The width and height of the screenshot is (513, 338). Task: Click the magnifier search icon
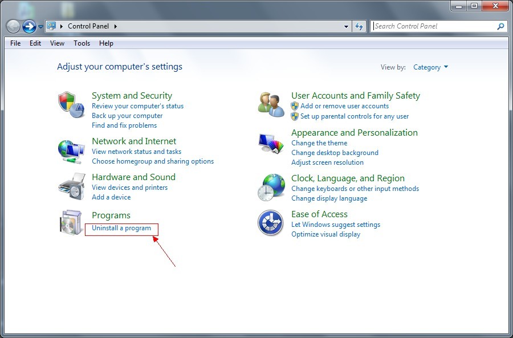click(x=500, y=26)
